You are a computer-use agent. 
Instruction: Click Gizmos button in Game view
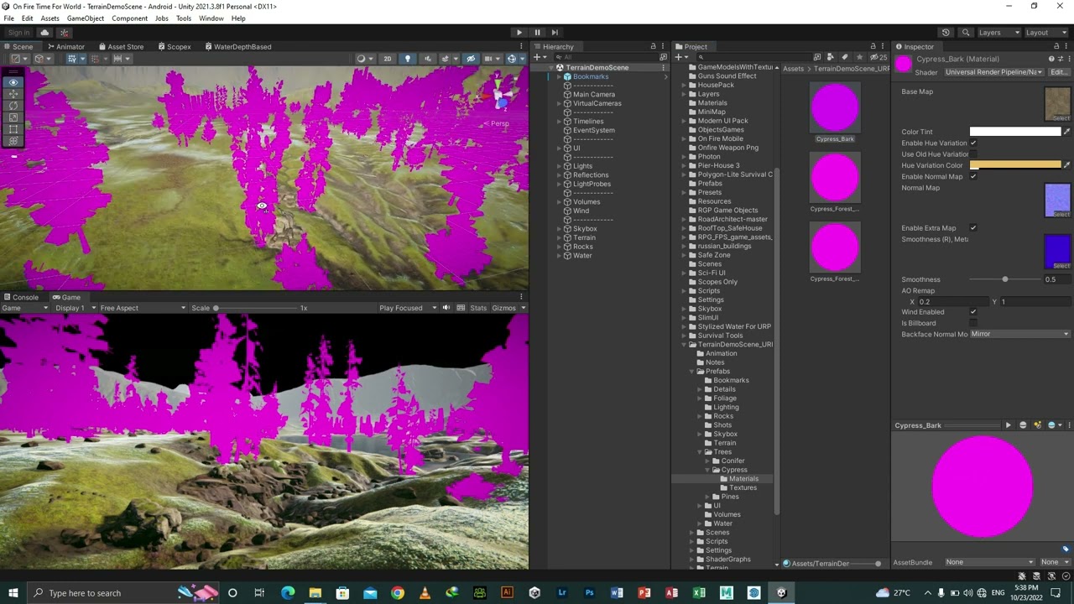(503, 308)
